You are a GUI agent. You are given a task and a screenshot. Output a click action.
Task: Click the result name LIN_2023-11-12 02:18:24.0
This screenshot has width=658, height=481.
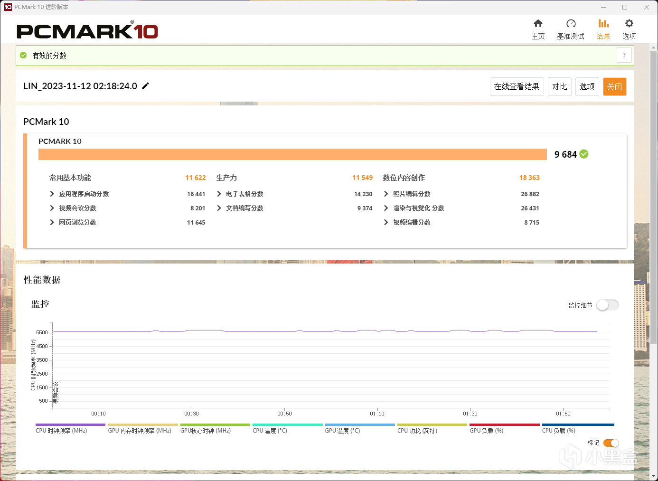80,86
